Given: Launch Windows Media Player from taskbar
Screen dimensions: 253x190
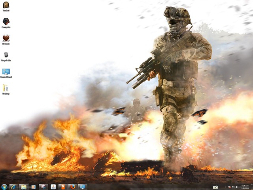Looking at the screenshot, I should point(33,187).
